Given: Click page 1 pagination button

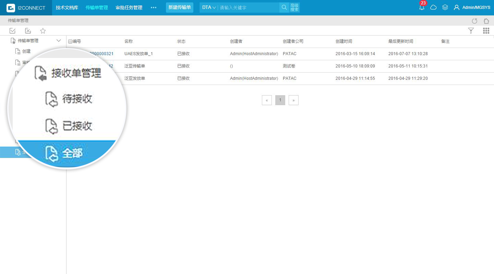Looking at the screenshot, I should [x=280, y=100].
